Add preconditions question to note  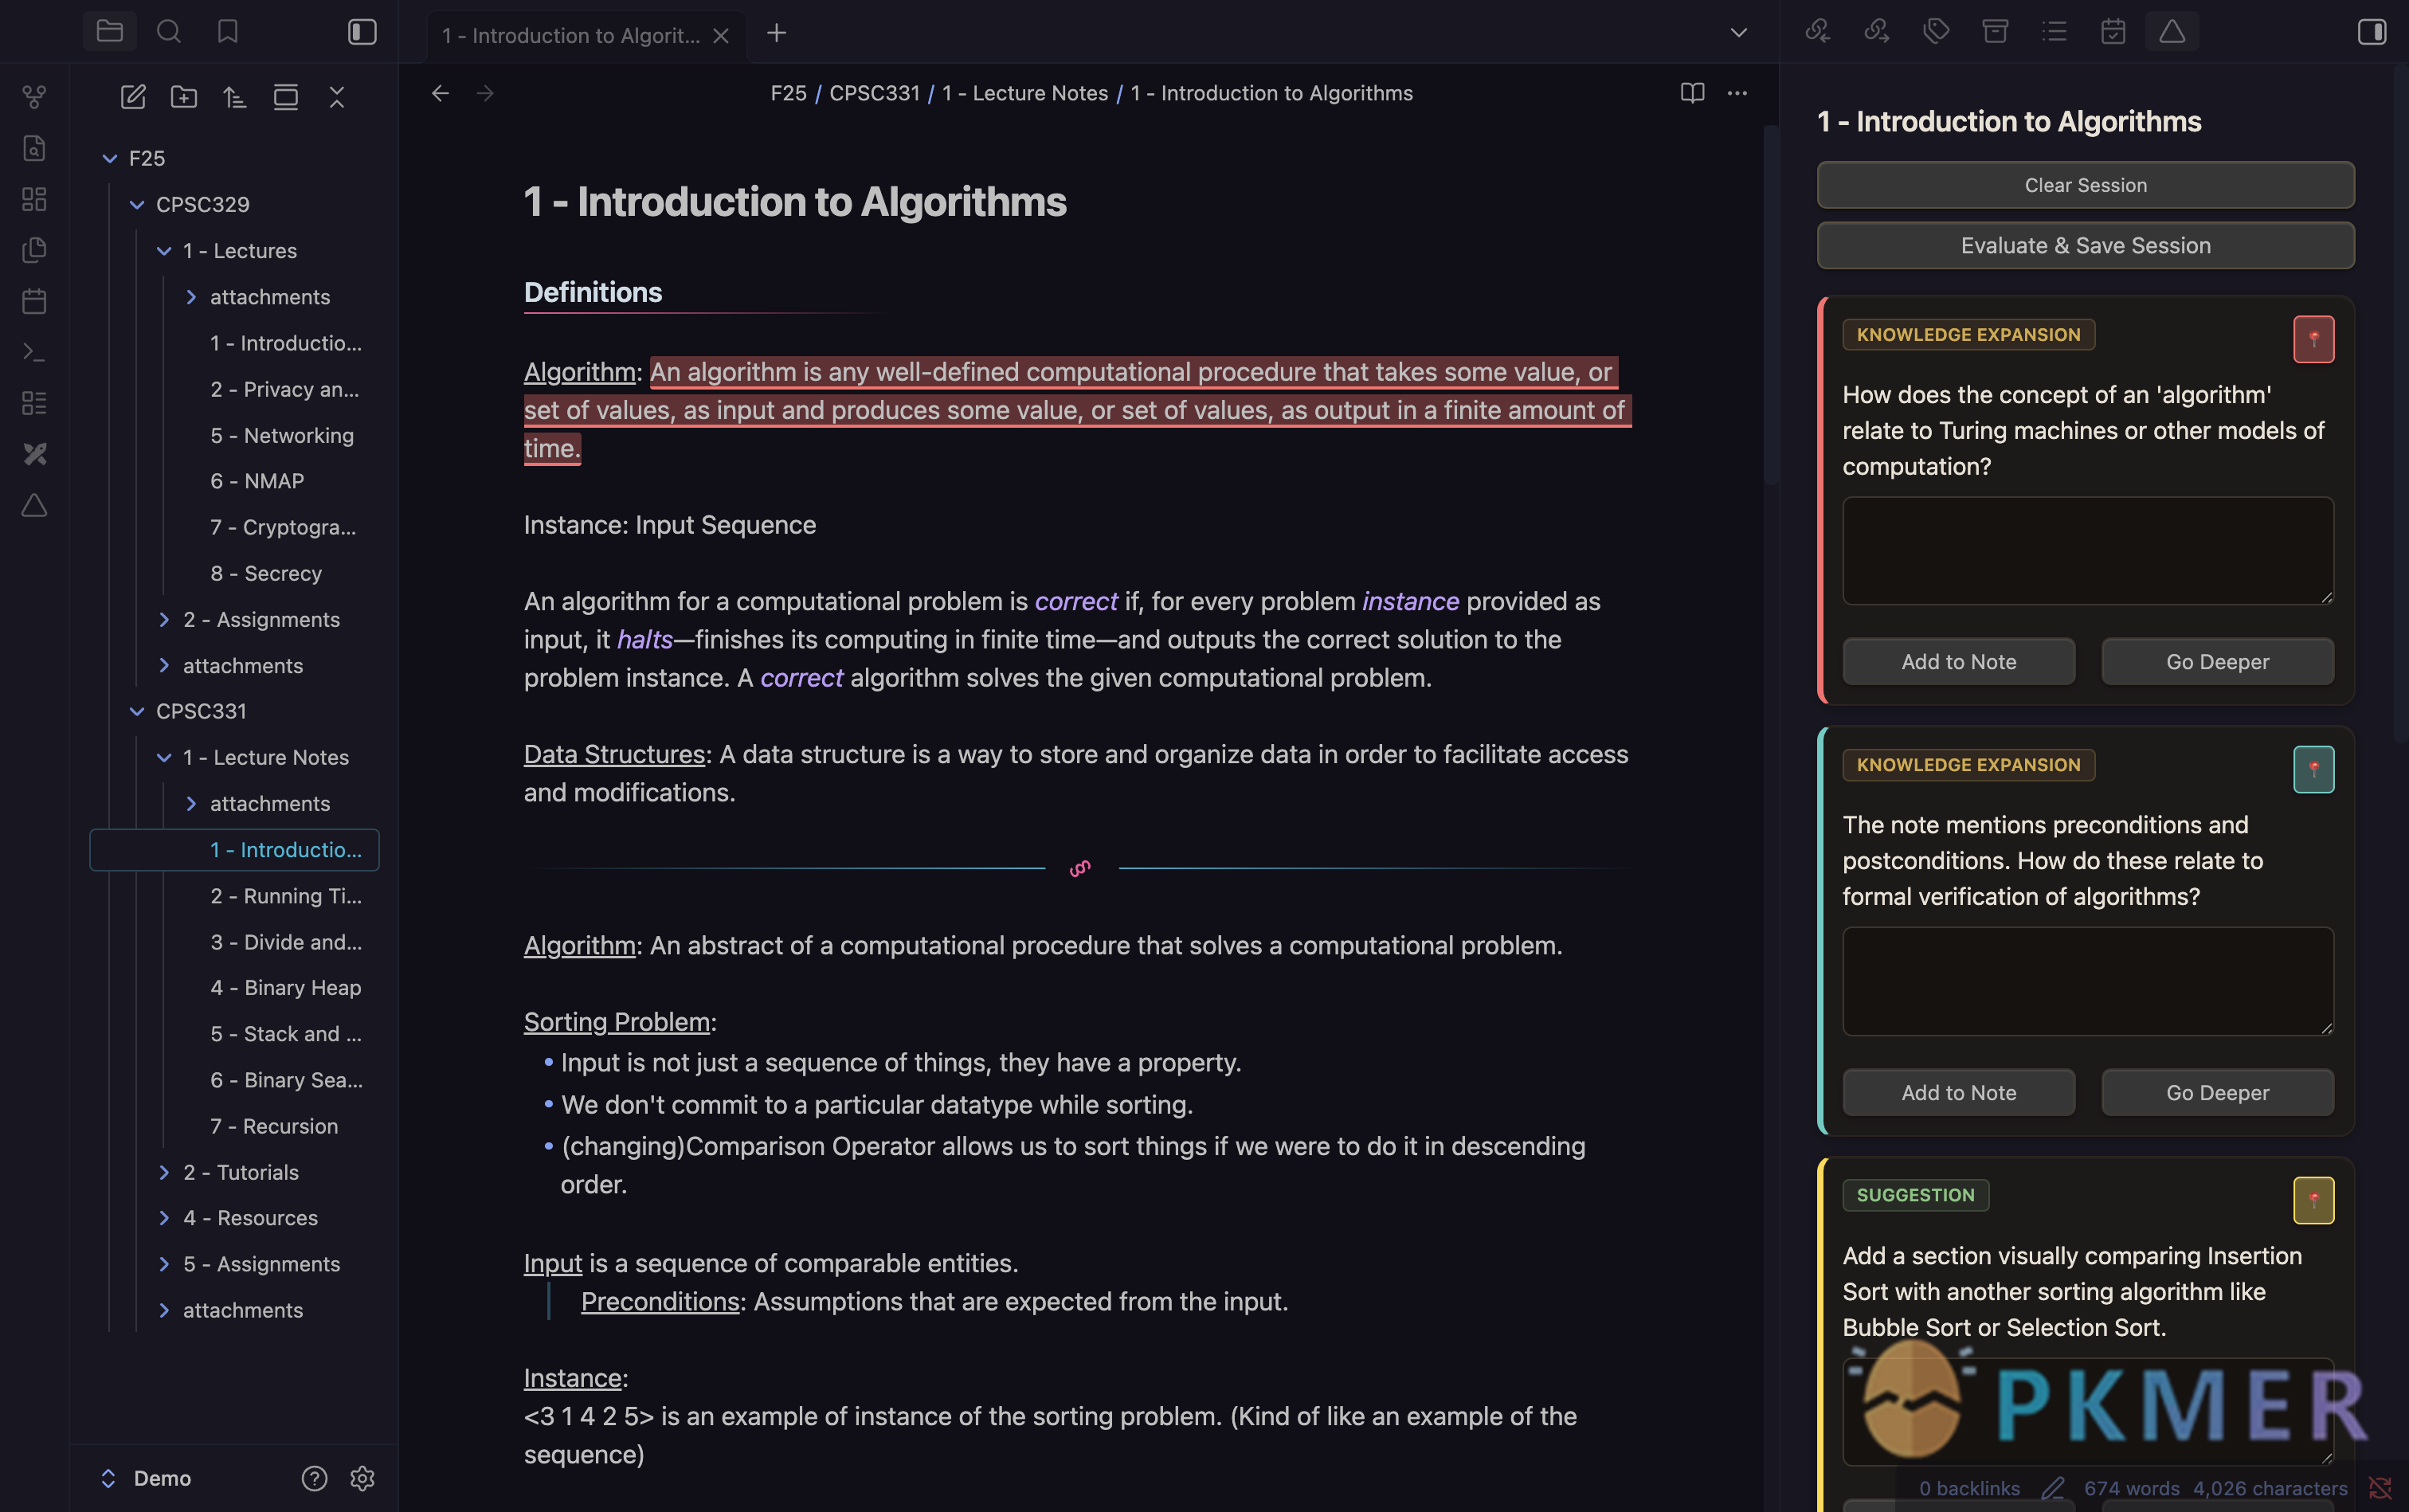point(1958,1092)
